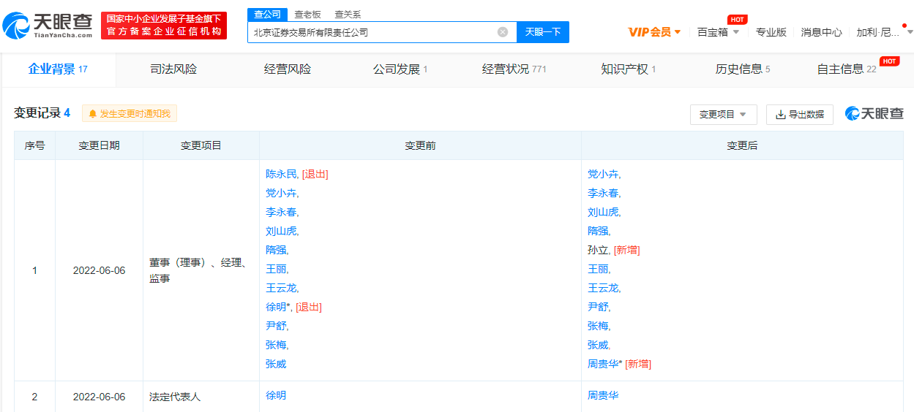
Task: Select the 经营状况 tab
Action: (514, 69)
